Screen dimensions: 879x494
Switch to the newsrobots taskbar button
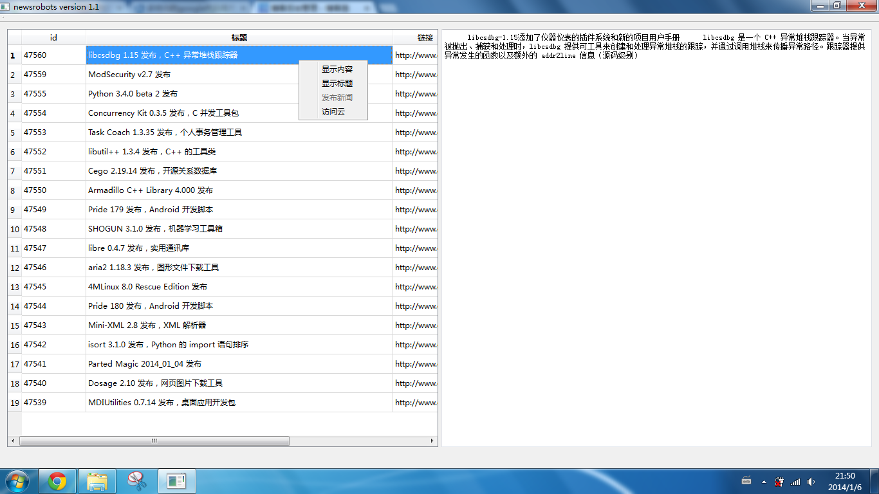pyautogui.click(x=177, y=481)
